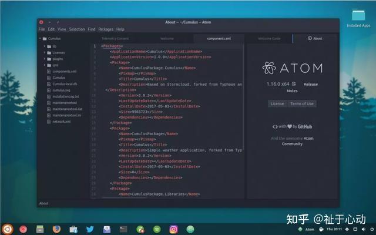This screenshot has width=376, height=235.
Task: Click the Atom logo in About pane
Action: click(x=293, y=68)
